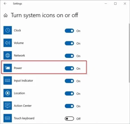Disable the Volume icon toggle
This screenshot has height=124, width=130.
click(x=69, y=43)
